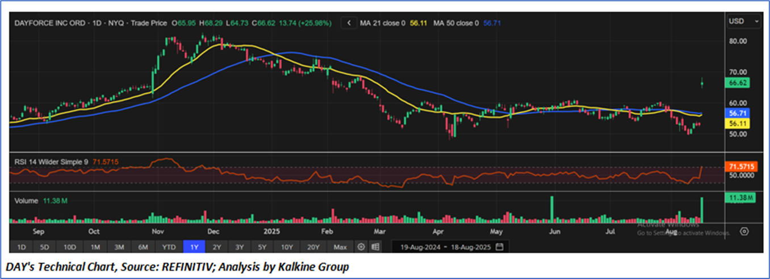Select the 5D time range

point(45,247)
